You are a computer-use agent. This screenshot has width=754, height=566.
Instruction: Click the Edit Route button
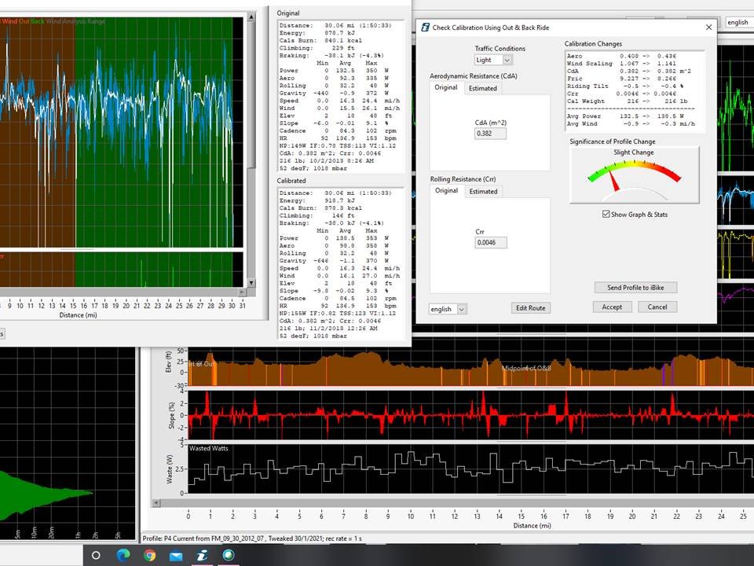tap(529, 308)
